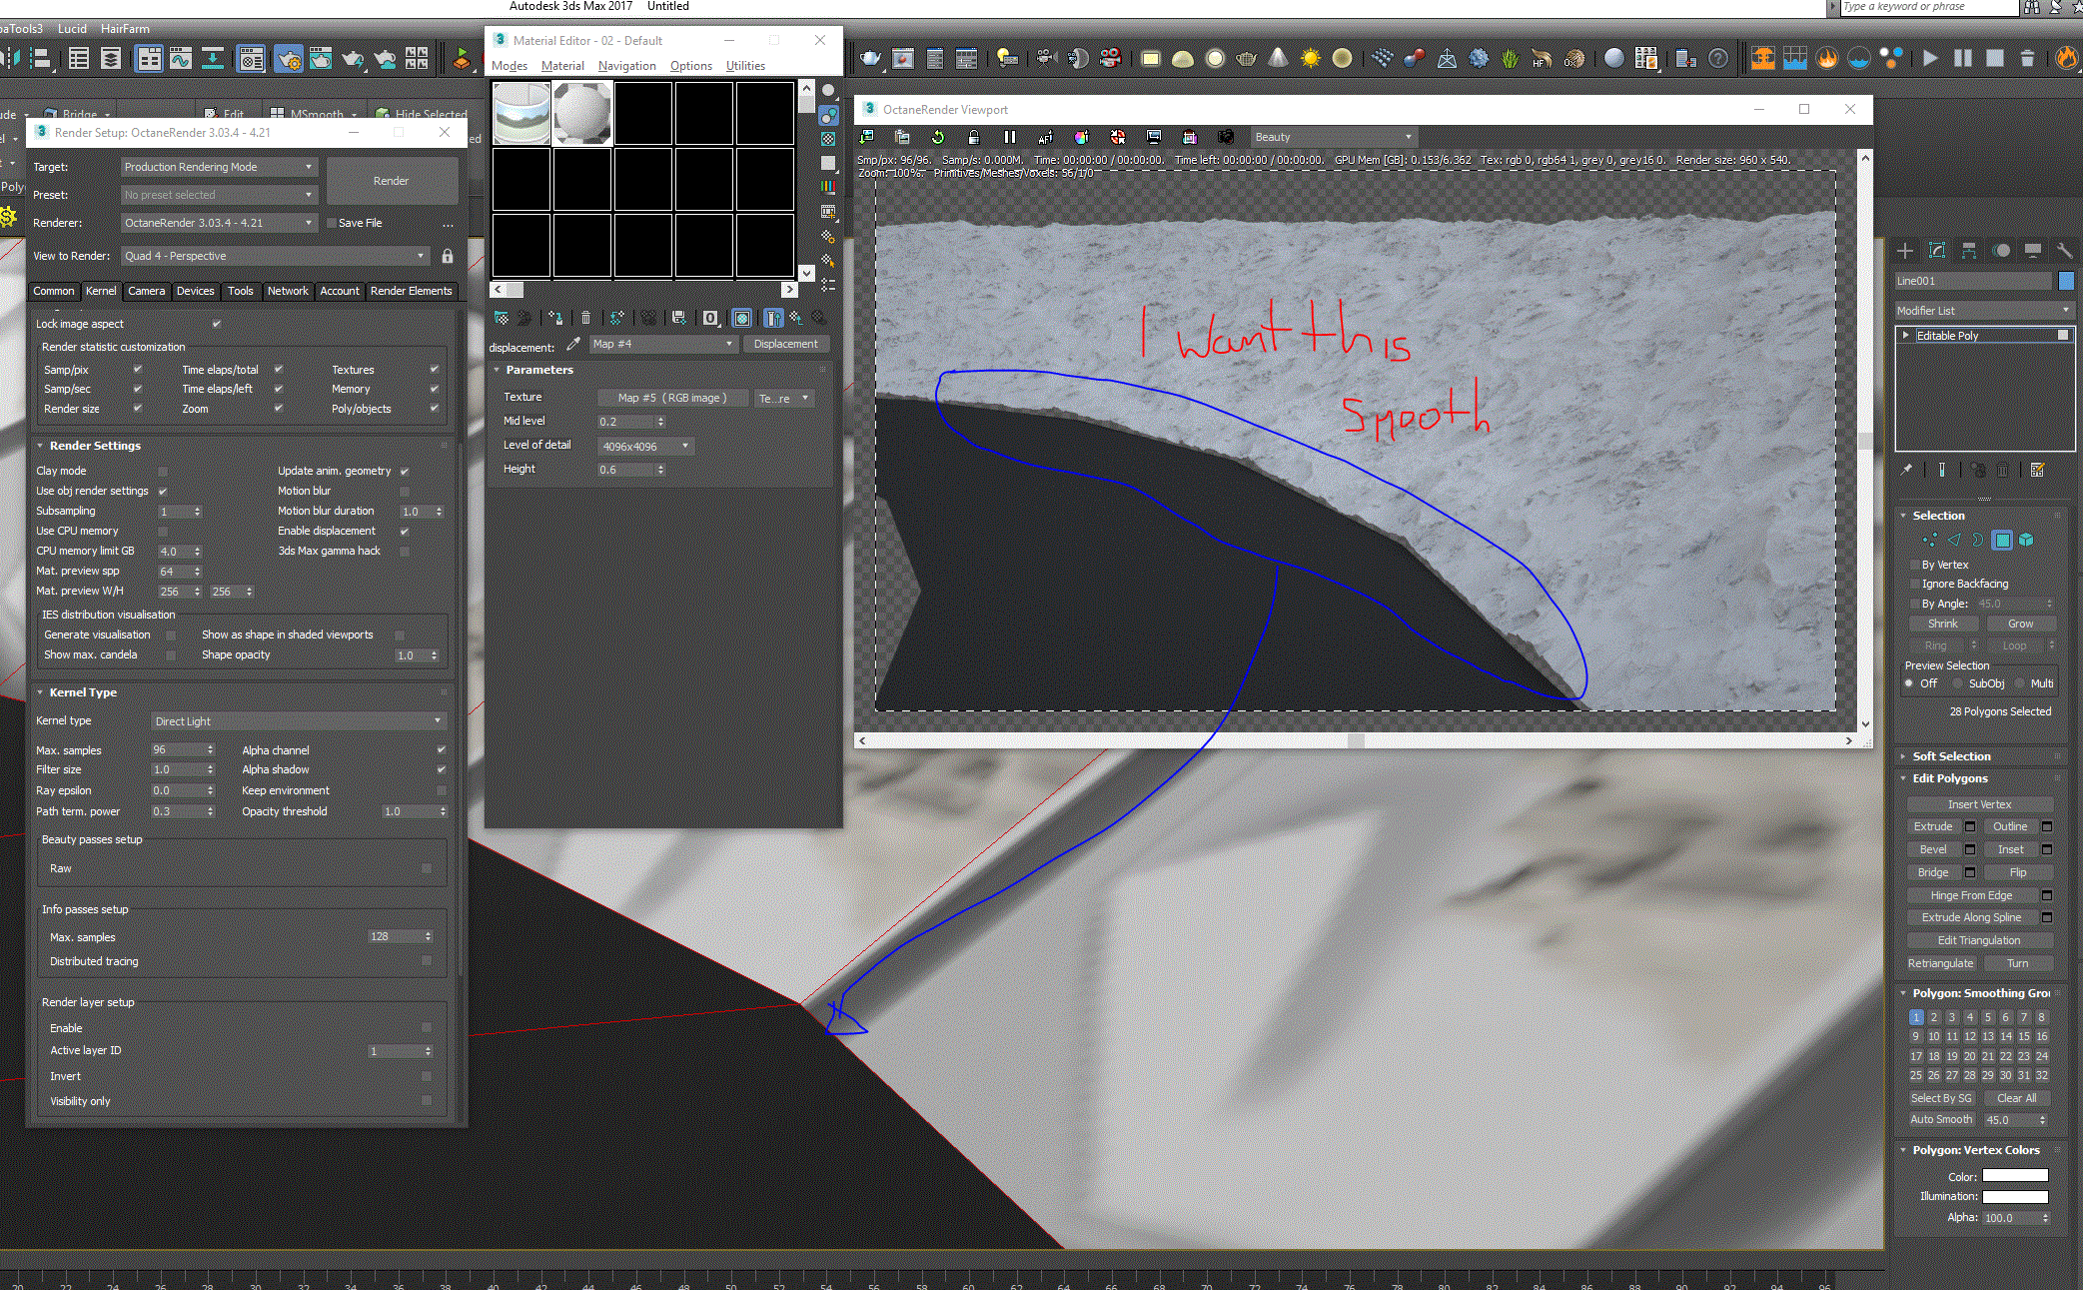Restart render with refresh icon
The image size is (2083, 1290).
tap(937, 137)
